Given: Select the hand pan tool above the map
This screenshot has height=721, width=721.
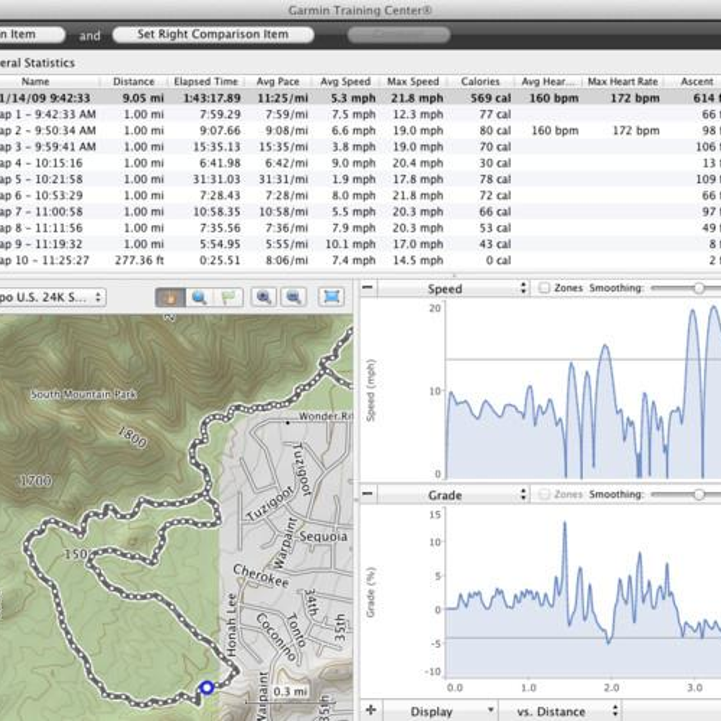Looking at the screenshot, I should coord(170,297).
